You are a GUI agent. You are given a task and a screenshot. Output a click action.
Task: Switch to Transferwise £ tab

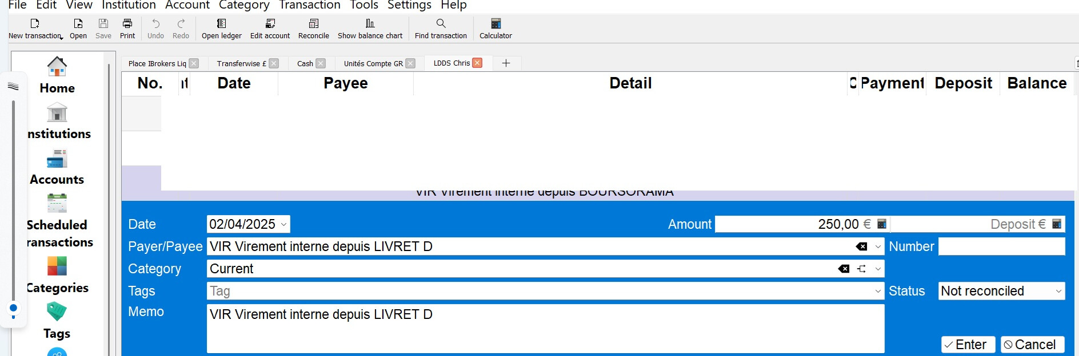[241, 63]
